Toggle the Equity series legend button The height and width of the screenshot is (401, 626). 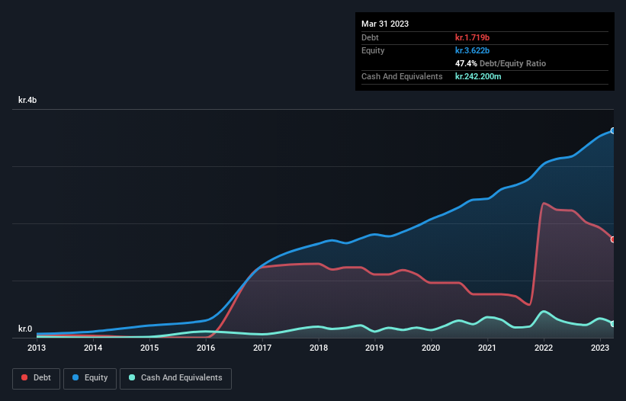click(90, 378)
